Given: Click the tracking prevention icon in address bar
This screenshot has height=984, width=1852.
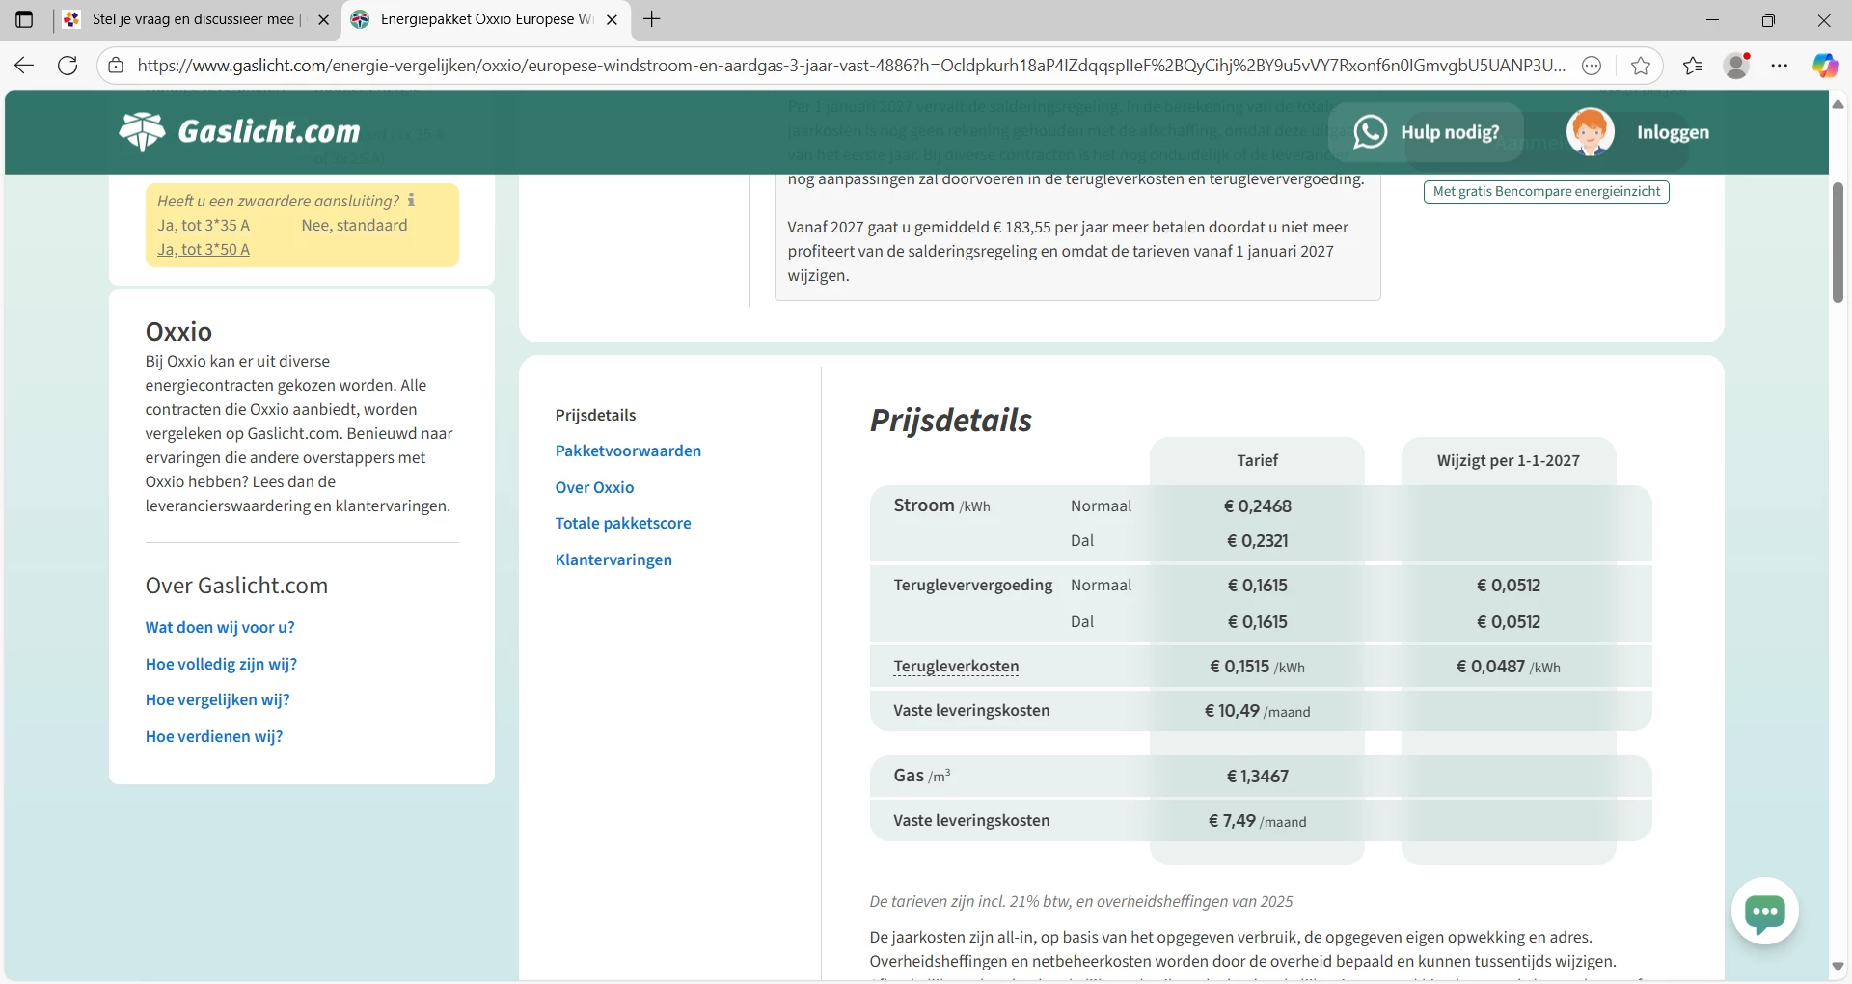Looking at the screenshot, I should pyautogui.click(x=1593, y=66).
